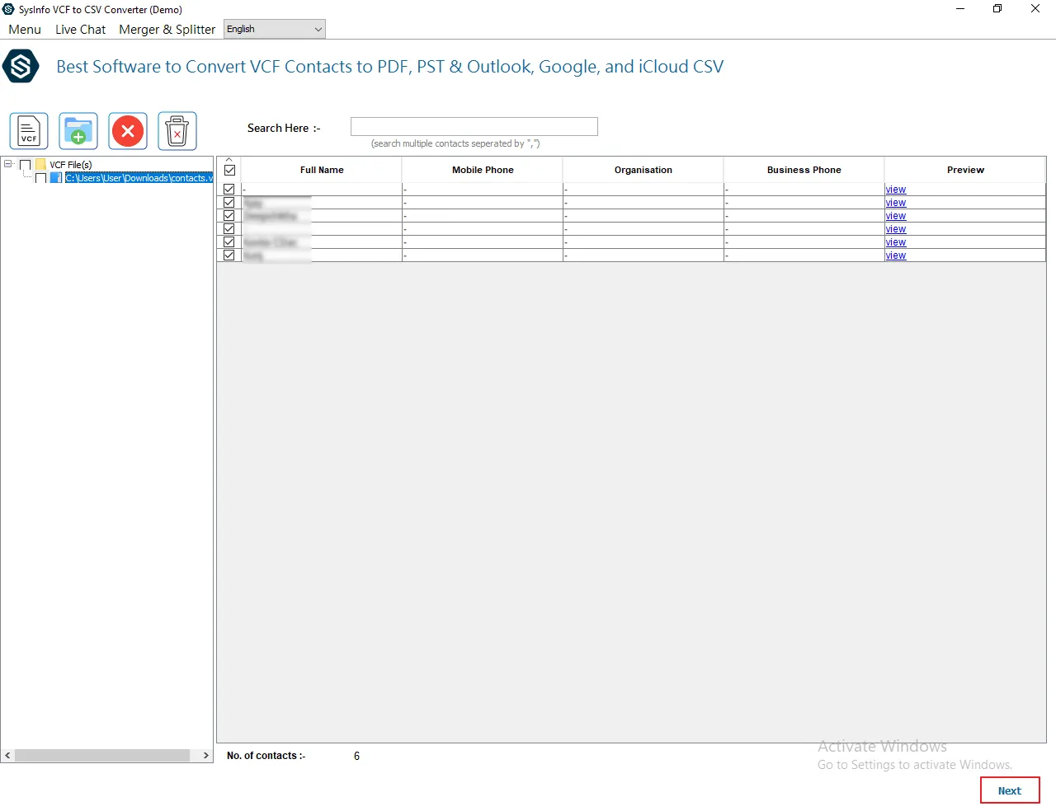Click the add VCF file icon
This screenshot has width=1056, height=811.
(29, 131)
